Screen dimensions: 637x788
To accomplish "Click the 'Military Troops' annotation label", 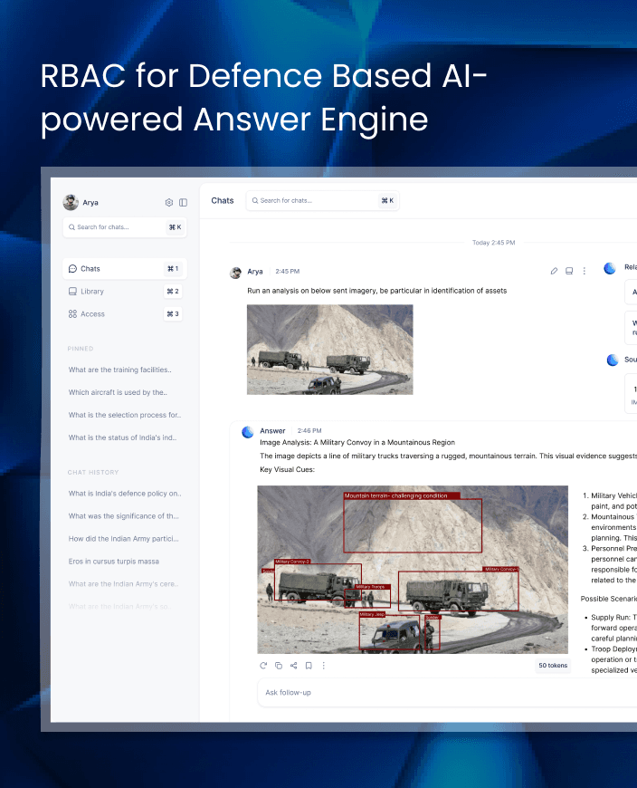I will (372, 587).
